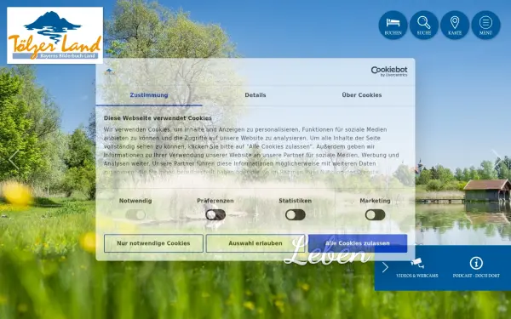Click the Cookiebot by Usercentrics logo
This screenshot has width=511, height=319.
click(389, 71)
